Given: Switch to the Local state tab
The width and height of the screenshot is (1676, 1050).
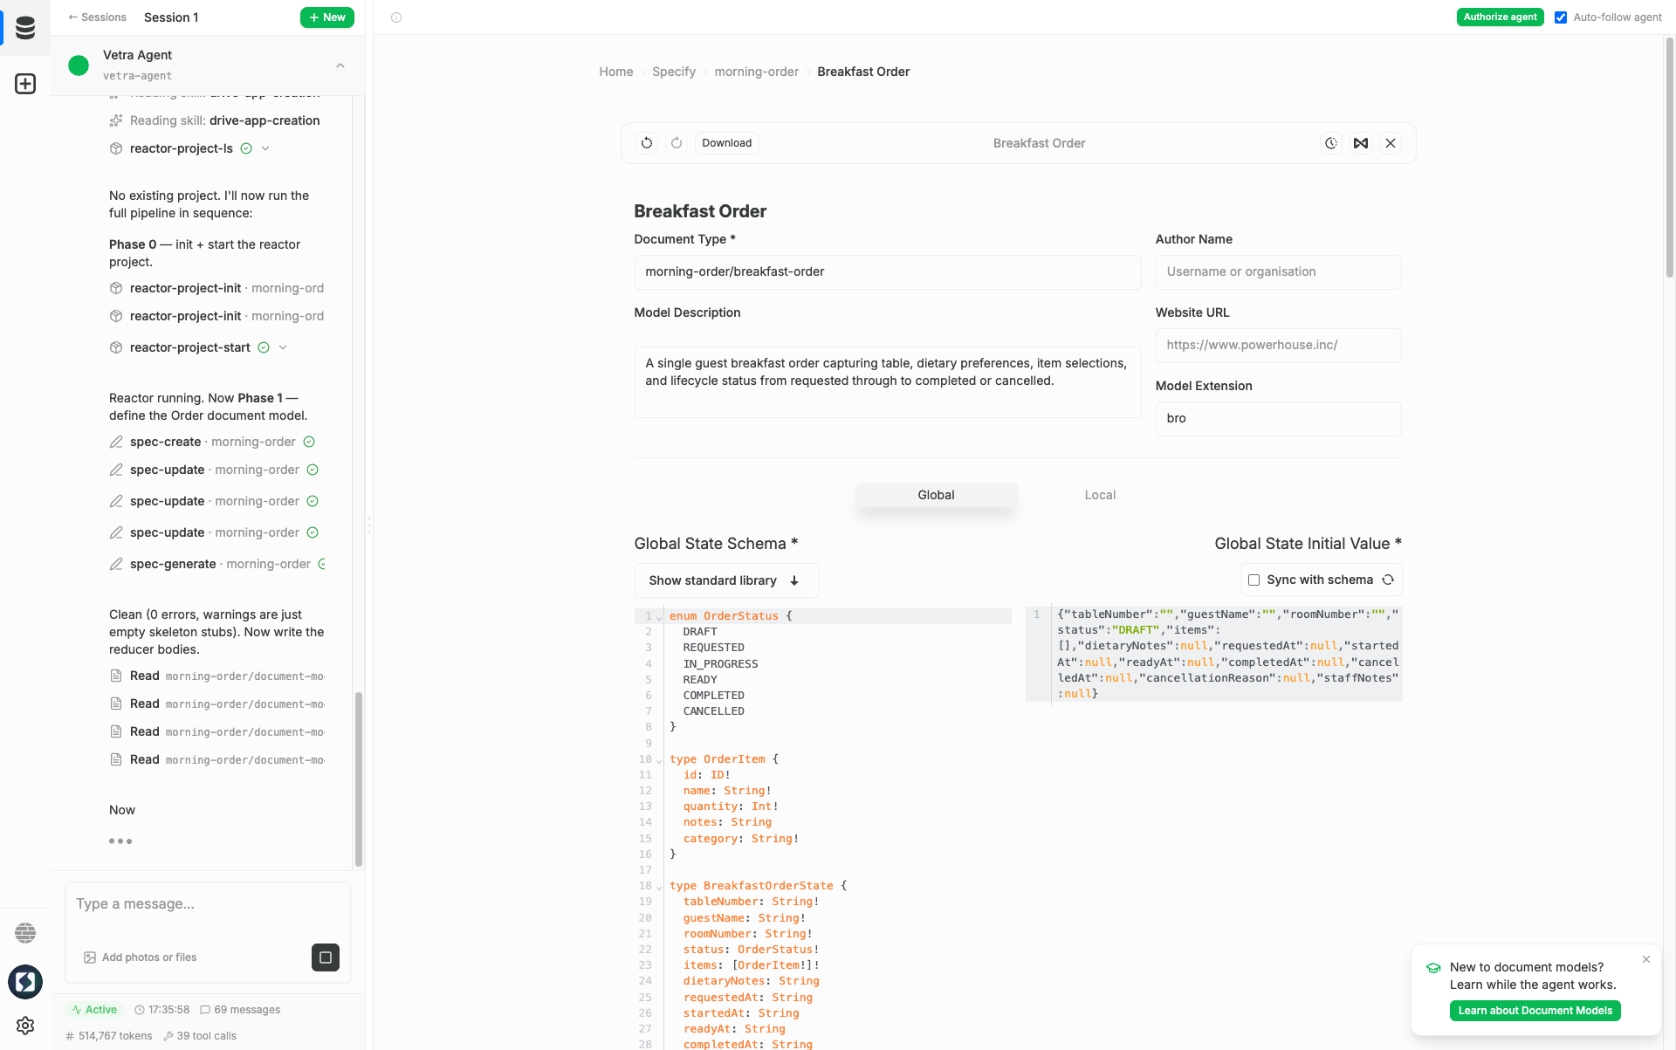Looking at the screenshot, I should point(1100,495).
